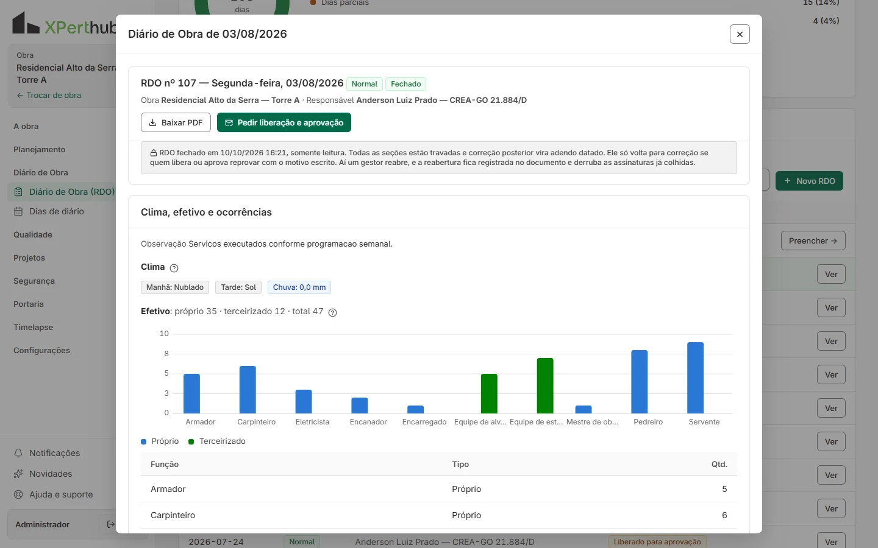The height and width of the screenshot is (548, 878).
Task: Click the Servente bar in the chart
Action: click(x=696, y=378)
